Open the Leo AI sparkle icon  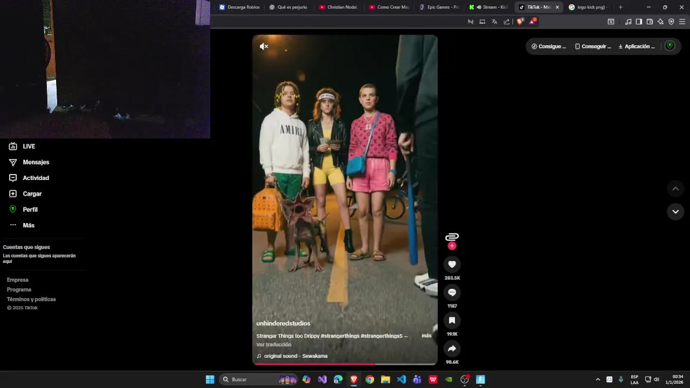coord(660,22)
